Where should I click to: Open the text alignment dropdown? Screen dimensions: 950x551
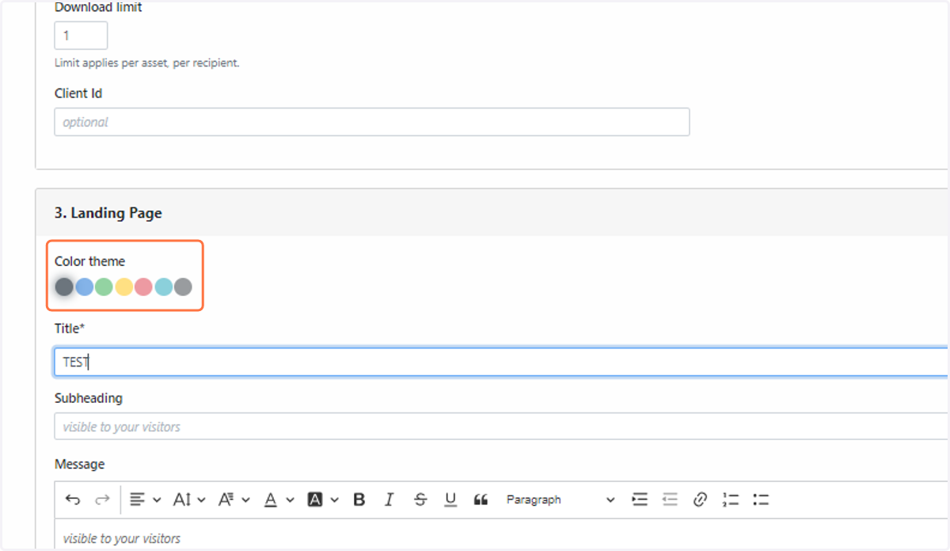[145, 500]
